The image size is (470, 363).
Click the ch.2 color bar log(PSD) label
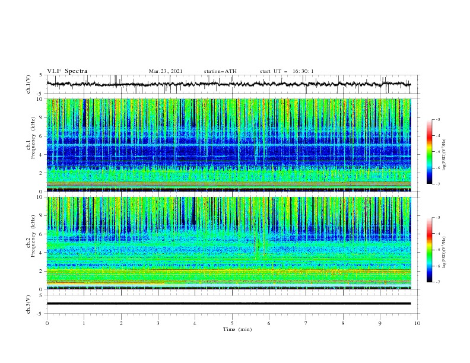(444, 253)
